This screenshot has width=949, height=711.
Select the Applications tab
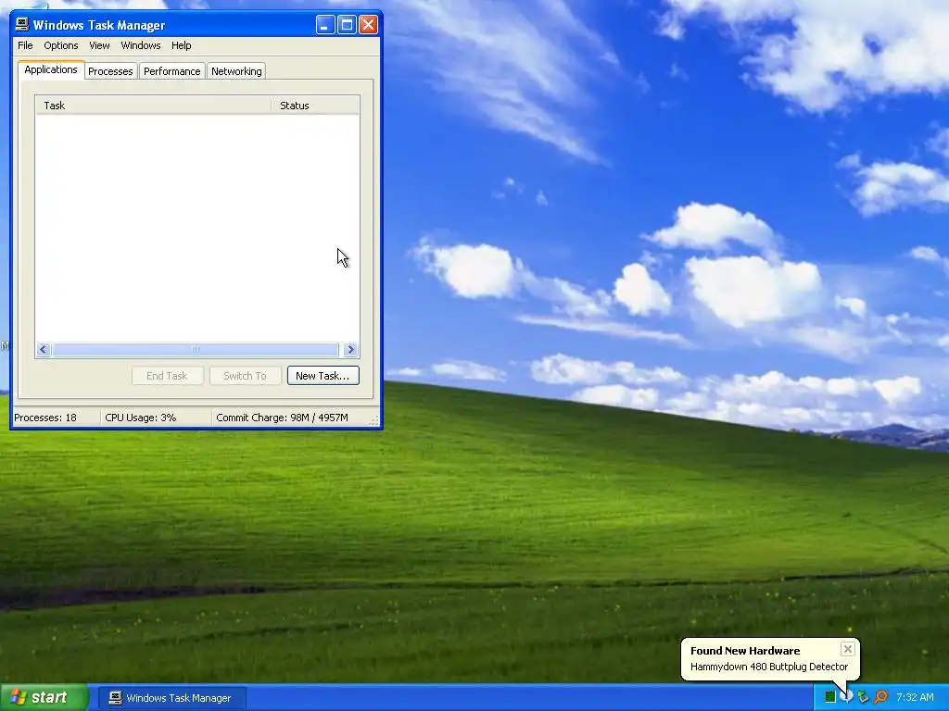coord(51,69)
